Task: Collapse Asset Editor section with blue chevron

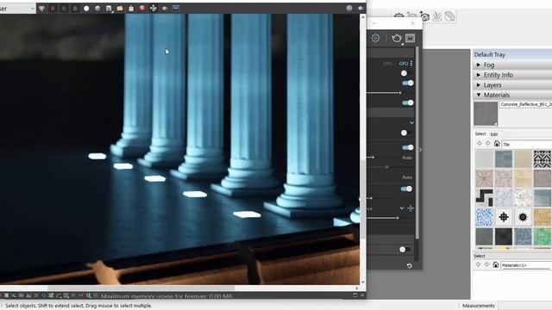Action: (411, 122)
